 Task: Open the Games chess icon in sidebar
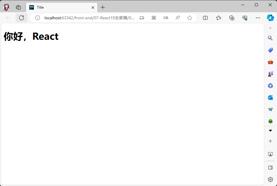pos(270,74)
